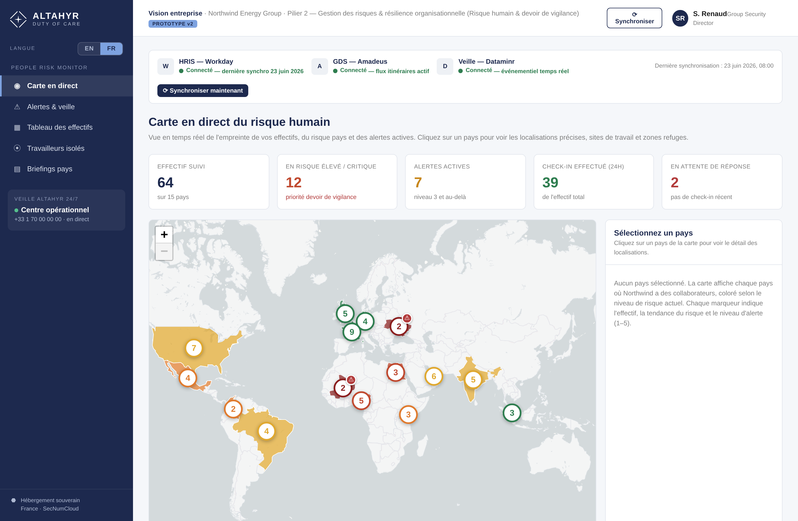Click the Travailleurs isolés target icon
The width and height of the screenshot is (798, 521).
(17, 148)
